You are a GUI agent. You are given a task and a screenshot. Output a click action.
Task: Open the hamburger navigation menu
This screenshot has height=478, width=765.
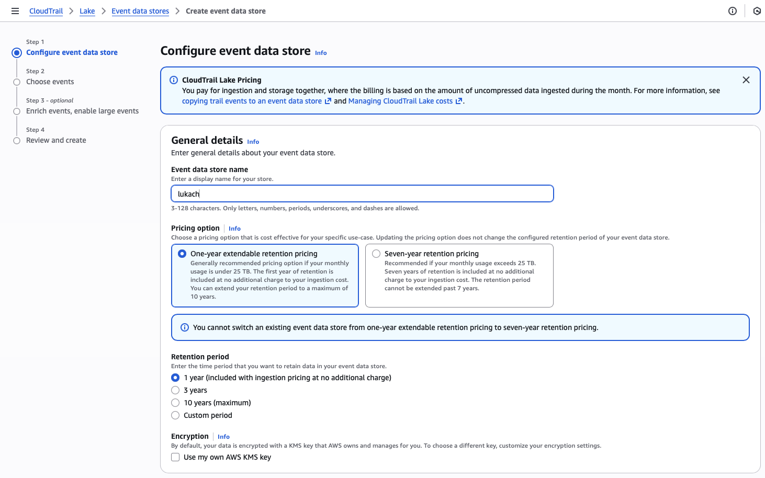[15, 11]
